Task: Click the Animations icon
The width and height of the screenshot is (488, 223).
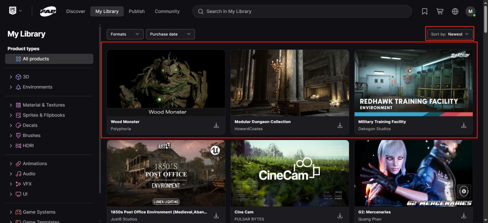Action: point(18,164)
